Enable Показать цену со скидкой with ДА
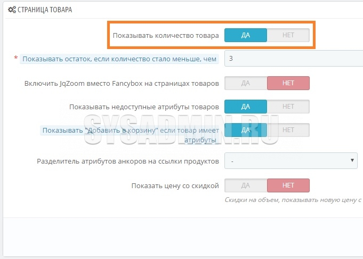The width and height of the screenshot is (363, 259). coord(246,185)
